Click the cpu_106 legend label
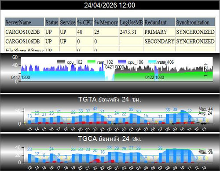Viewport: 220px width, 171px height. 136,62
